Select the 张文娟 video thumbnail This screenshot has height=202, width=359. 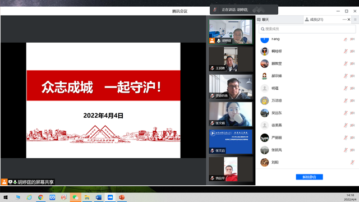pos(231,114)
